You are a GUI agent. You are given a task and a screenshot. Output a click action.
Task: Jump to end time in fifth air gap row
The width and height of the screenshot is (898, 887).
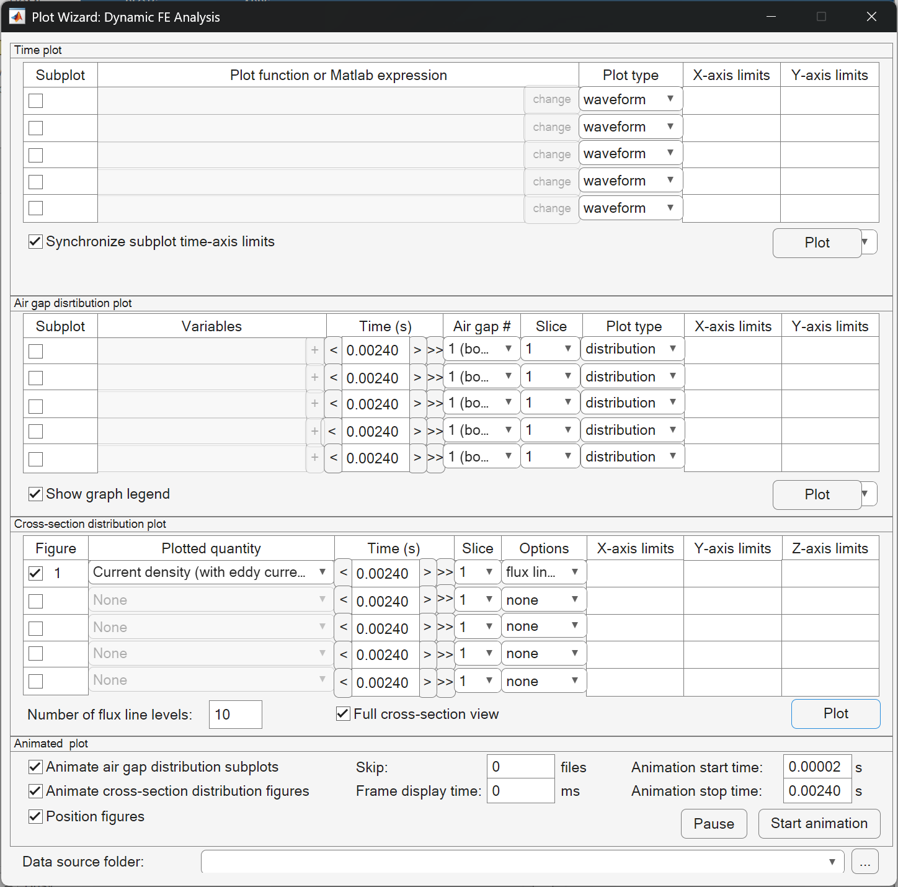[435, 458]
